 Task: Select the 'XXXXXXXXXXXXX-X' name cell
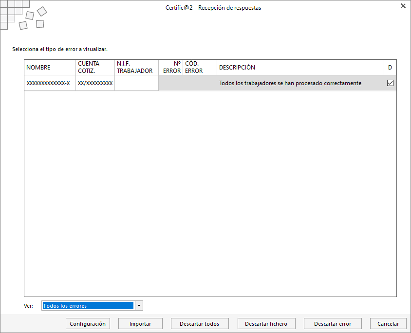coord(50,83)
